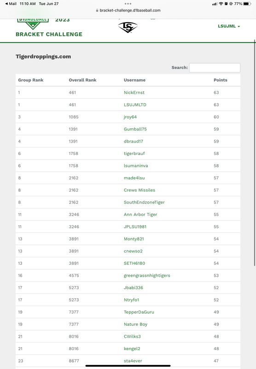This screenshot has width=256, height=369.
Task: Click sta4ever's overall rank 8677
Action: [x=74, y=361]
